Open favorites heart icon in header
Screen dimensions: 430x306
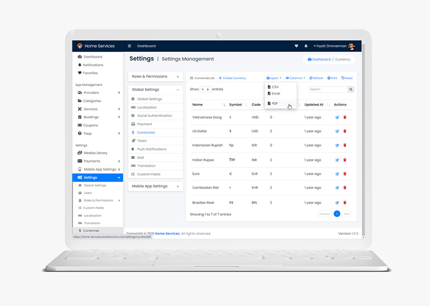(296, 46)
